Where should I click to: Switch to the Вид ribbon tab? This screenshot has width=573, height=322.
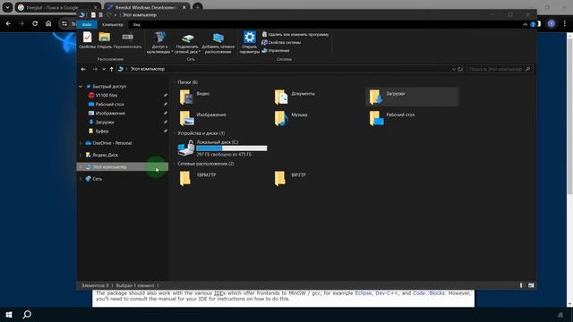coord(137,24)
